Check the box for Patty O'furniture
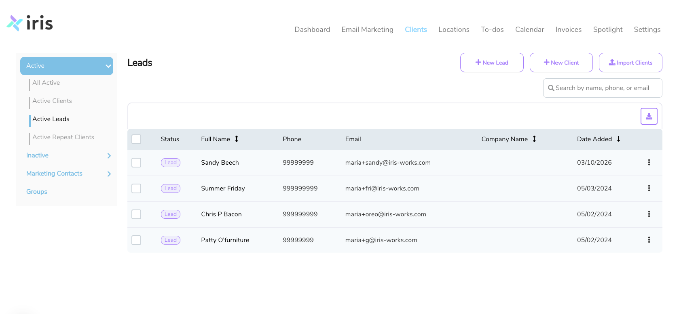 pyautogui.click(x=136, y=240)
